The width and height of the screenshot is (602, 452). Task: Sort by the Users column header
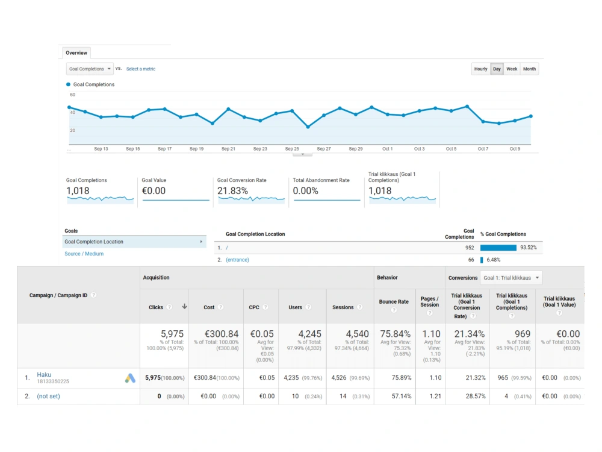[295, 307]
